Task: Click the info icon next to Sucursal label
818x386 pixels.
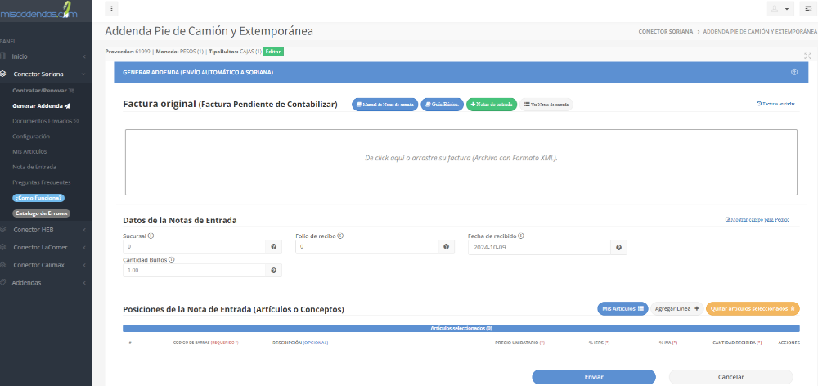Action: coord(151,236)
